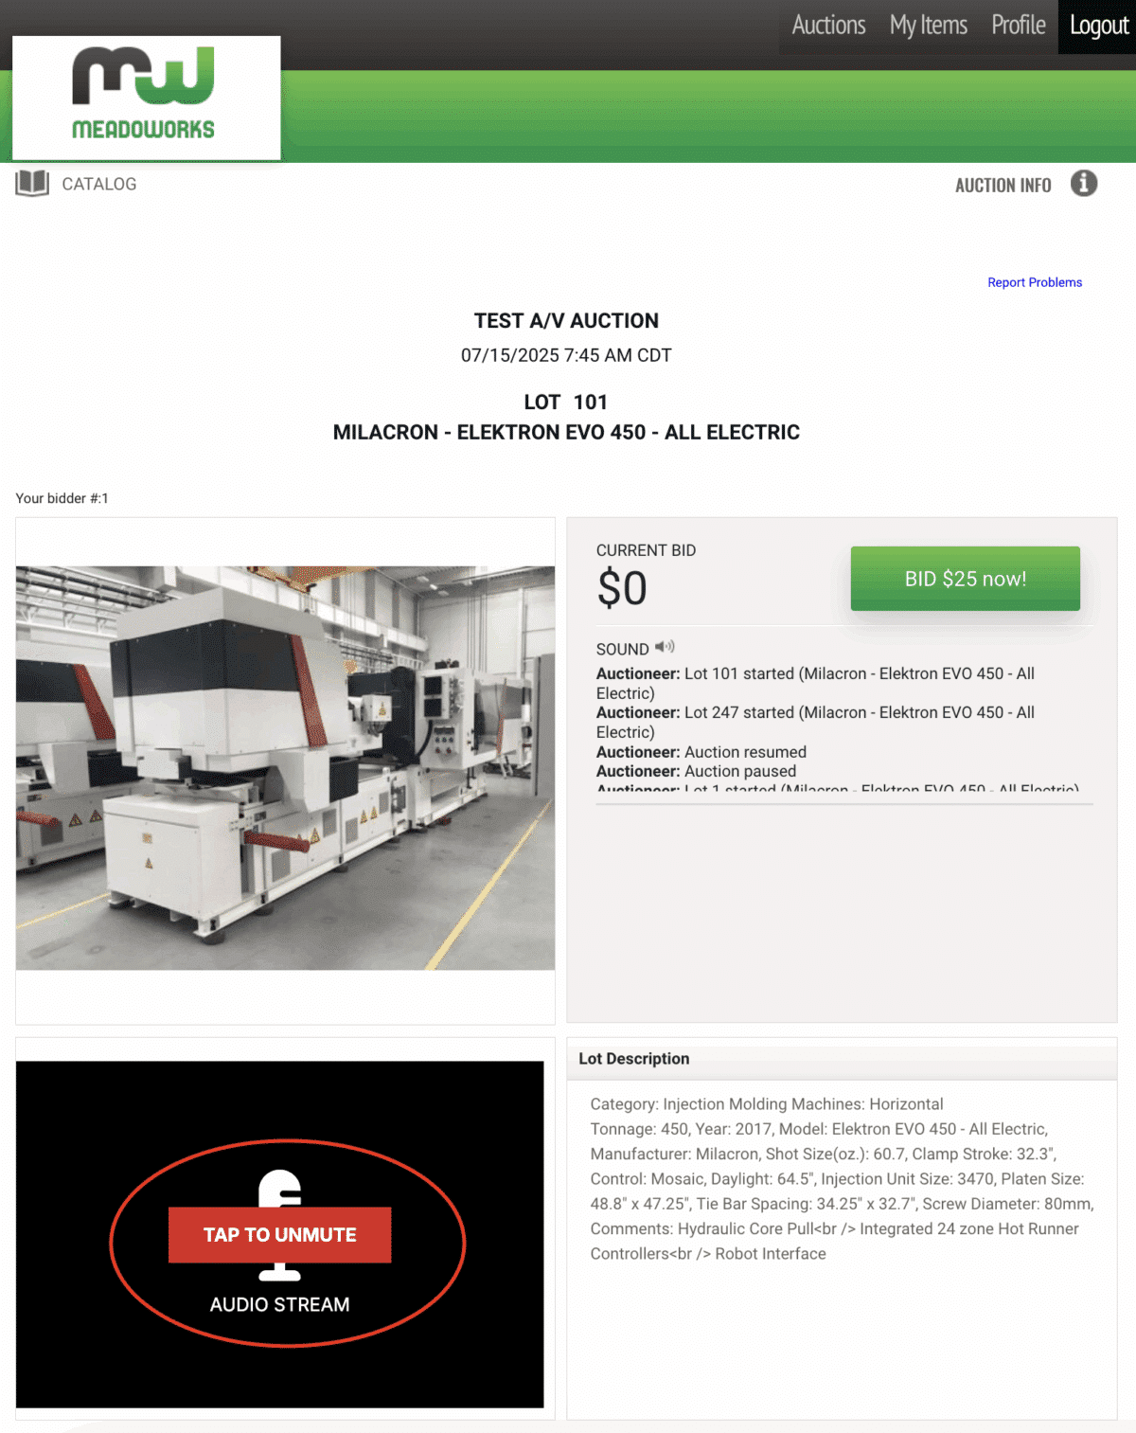Click the CATALOG text link
Viewport: 1136px width, 1433px height.
(x=99, y=184)
